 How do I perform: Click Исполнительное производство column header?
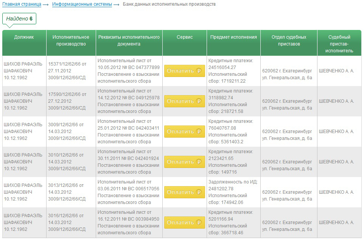point(71,41)
